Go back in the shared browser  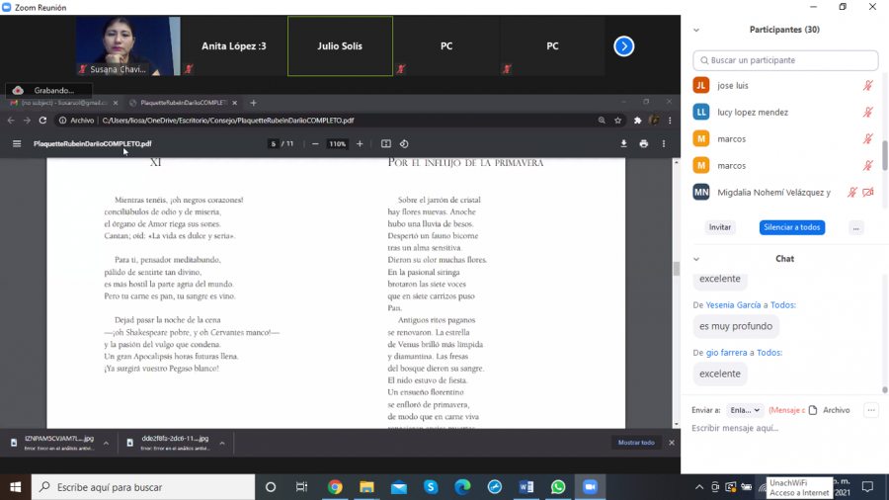(11, 121)
